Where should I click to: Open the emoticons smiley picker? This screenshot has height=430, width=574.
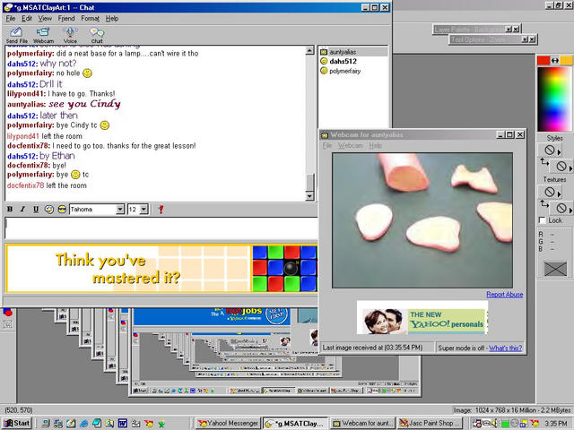click(x=62, y=209)
